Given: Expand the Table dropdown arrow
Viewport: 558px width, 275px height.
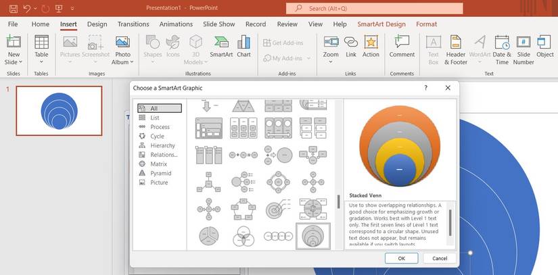Looking at the screenshot, I should click(41, 61).
